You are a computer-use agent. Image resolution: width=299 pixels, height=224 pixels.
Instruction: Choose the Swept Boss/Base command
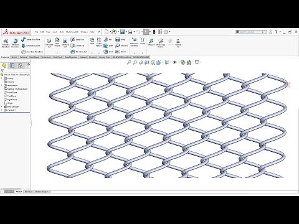[x=31, y=39]
